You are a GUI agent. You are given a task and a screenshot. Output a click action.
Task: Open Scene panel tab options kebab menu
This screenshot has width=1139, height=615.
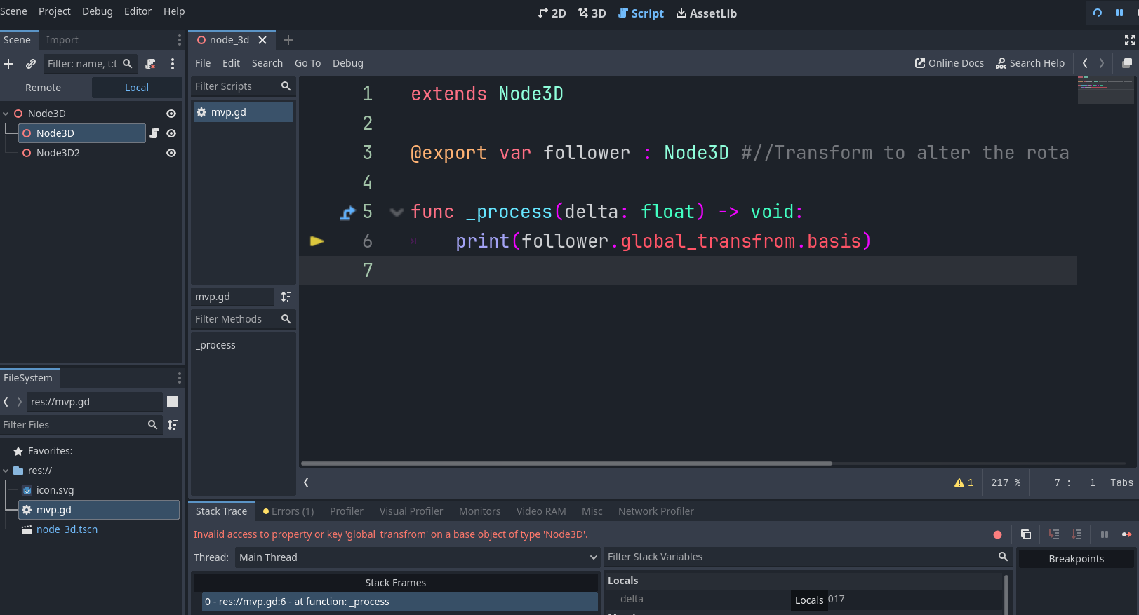(x=179, y=40)
